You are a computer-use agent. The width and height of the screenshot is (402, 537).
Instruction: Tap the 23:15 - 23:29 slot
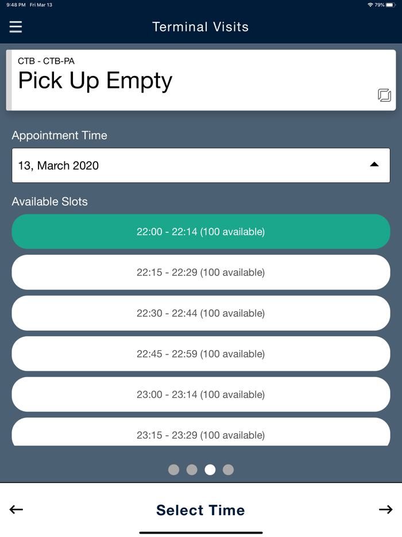(201, 432)
